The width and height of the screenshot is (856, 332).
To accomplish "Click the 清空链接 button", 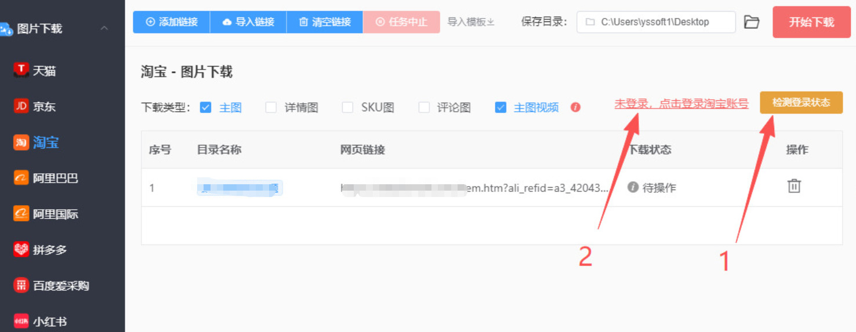I will pos(325,22).
